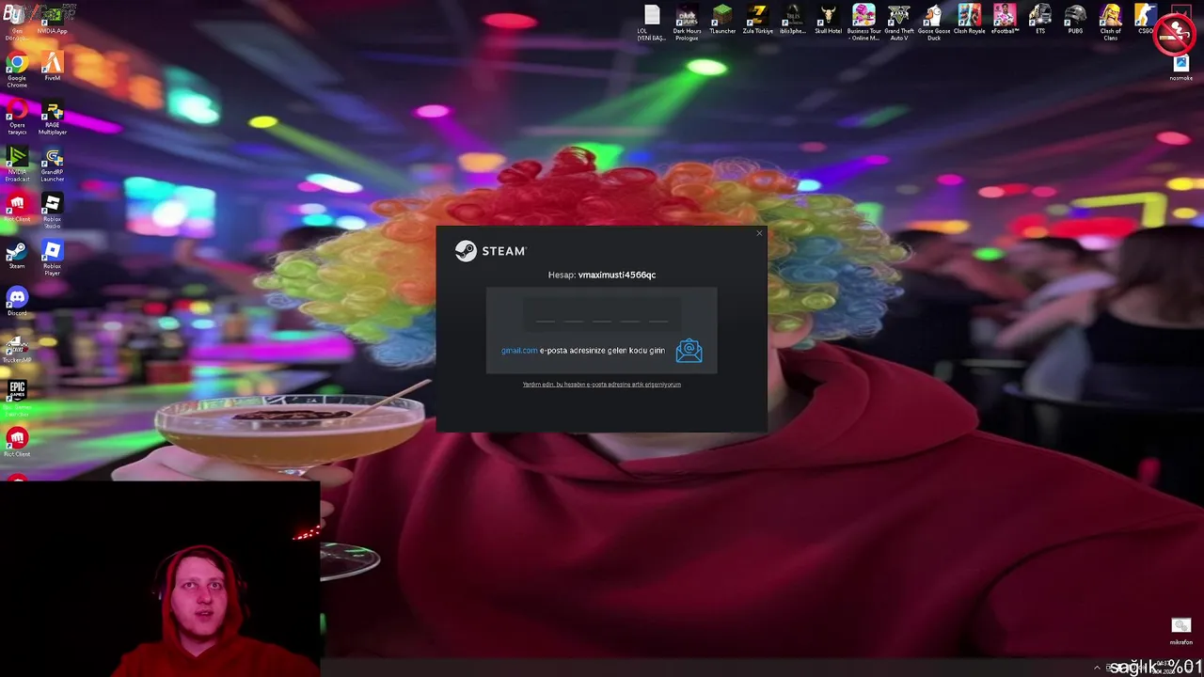Screen dimensions: 1204x677
Task: Open the NVIDIA Broadcast shortcut
Action: (x=17, y=165)
